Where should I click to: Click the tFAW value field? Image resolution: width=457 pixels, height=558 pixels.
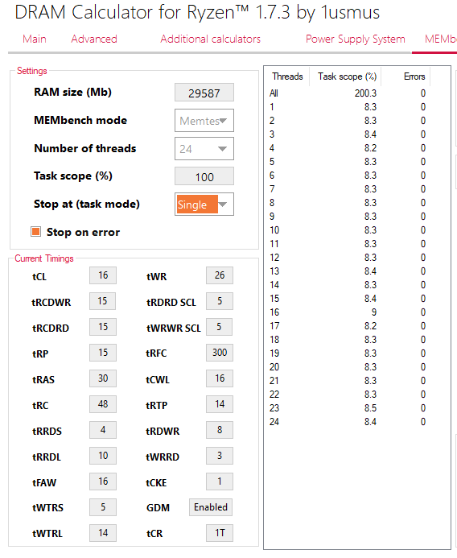click(103, 482)
